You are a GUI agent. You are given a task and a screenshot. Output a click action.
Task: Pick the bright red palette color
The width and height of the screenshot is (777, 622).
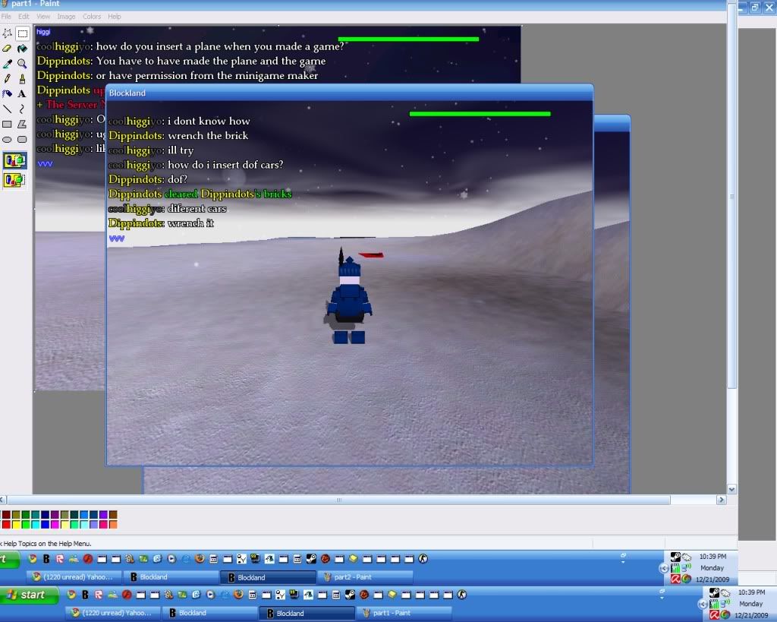(6, 524)
